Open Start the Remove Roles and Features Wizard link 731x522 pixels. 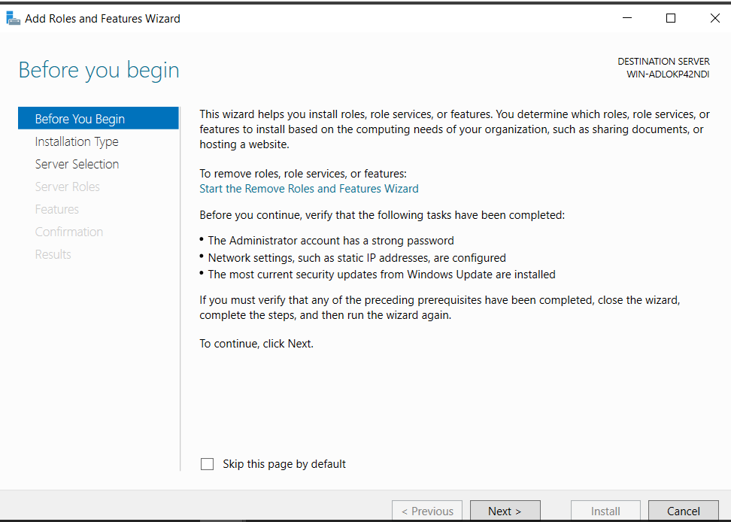309,189
